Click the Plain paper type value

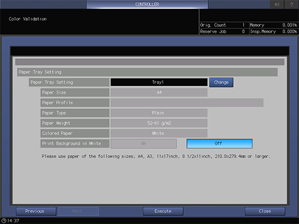click(x=159, y=113)
